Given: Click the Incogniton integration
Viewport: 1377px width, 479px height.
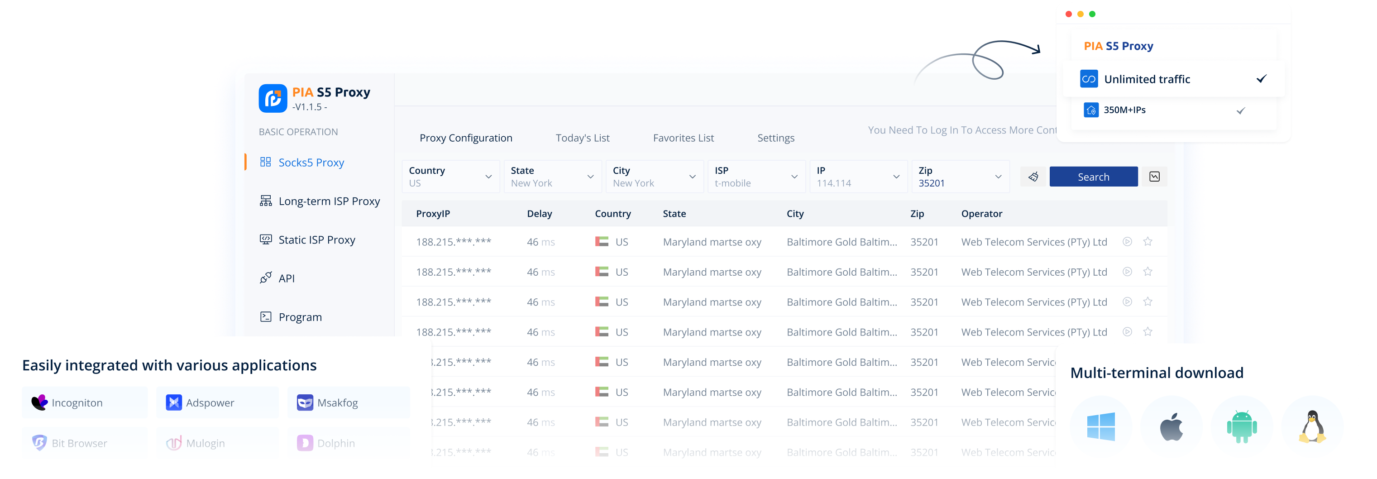Looking at the screenshot, I should click(x=85, y=402).
